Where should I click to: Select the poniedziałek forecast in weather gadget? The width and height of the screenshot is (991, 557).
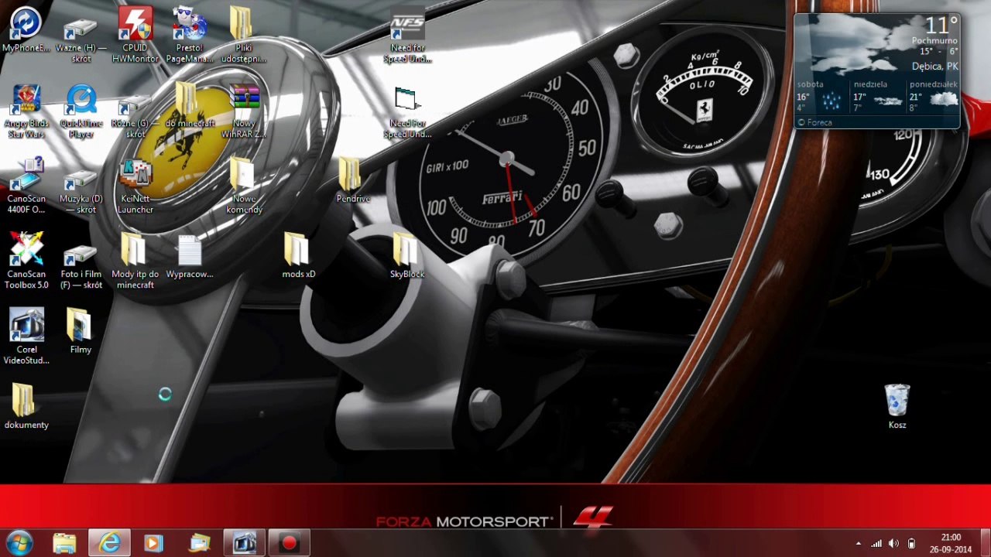pyautogui.click(x=933, y=97)
